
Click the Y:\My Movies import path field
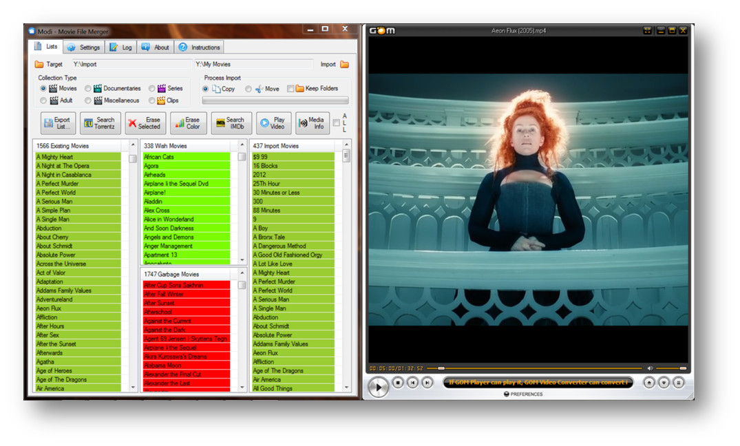(253, 64)
